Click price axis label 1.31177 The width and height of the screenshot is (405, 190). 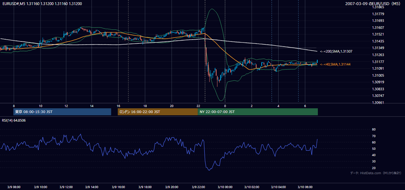378,62
